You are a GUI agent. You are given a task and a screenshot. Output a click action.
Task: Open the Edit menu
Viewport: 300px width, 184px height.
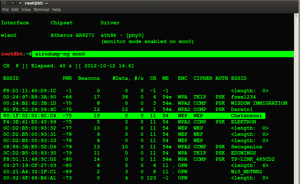(15, 10)
